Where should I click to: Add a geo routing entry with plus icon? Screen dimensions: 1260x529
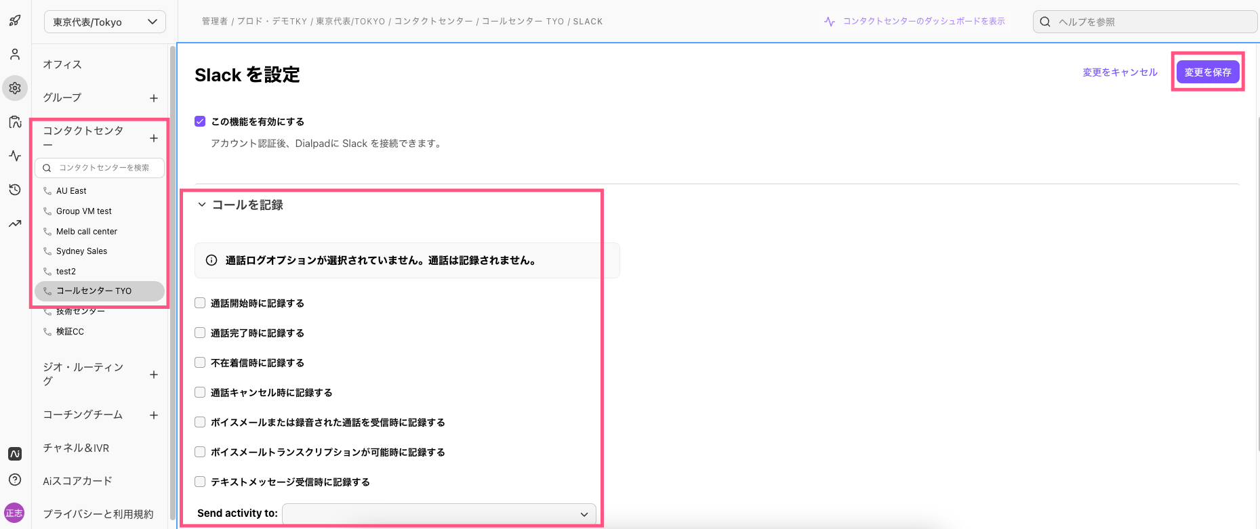point(154,375)
